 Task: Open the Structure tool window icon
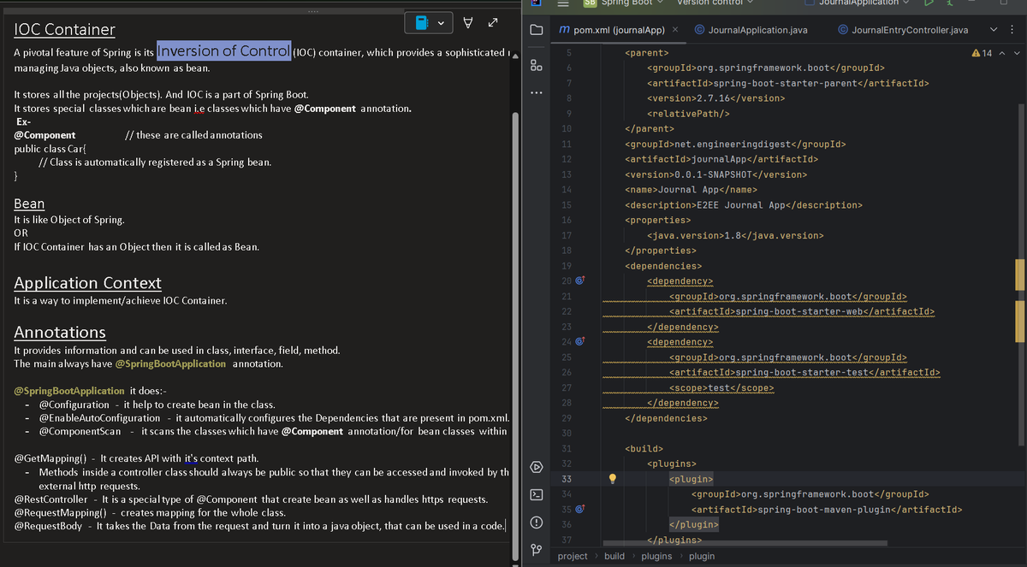pos(536,65)
